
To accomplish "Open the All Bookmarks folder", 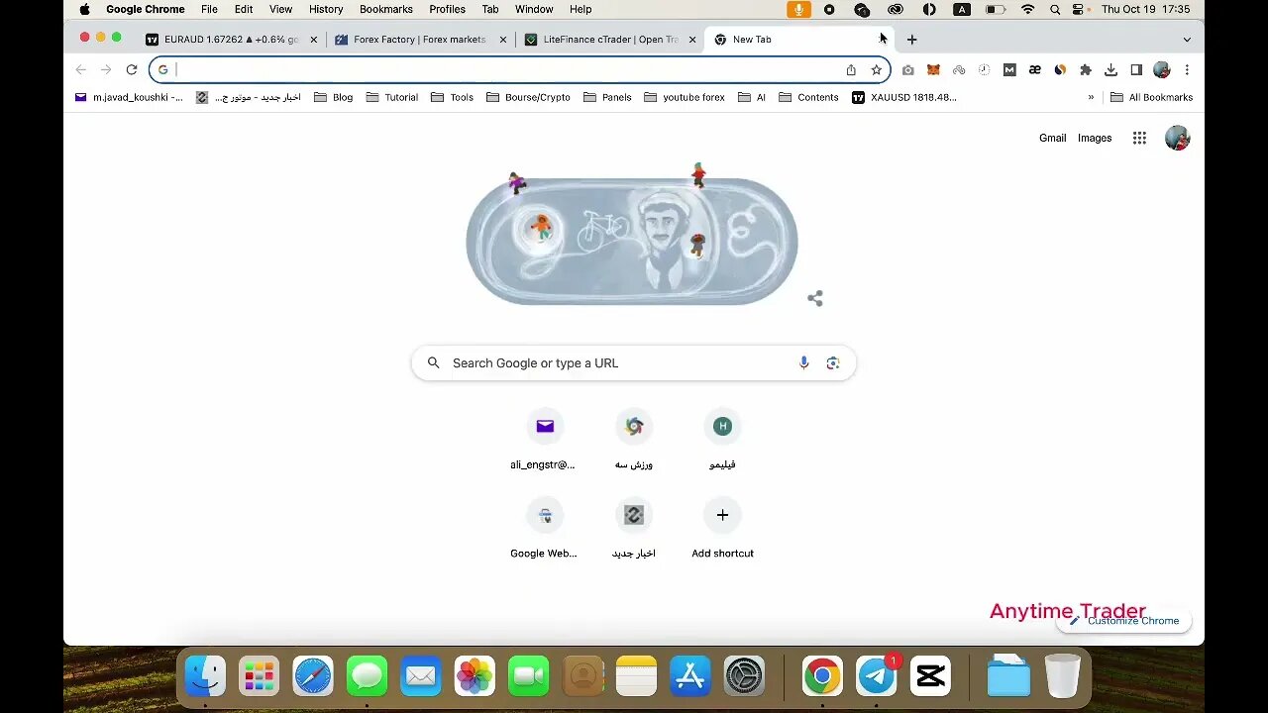I will point(1151,98).
